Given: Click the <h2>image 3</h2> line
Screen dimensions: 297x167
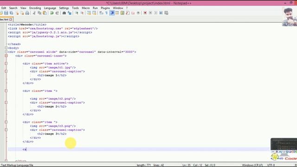Looking at the screenshot, I should click(52, 134).
